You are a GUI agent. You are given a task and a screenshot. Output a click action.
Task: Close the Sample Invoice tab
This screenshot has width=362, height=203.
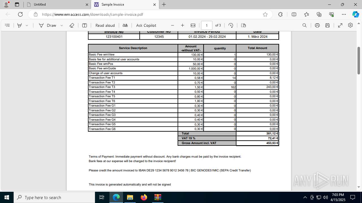point(154,5)
